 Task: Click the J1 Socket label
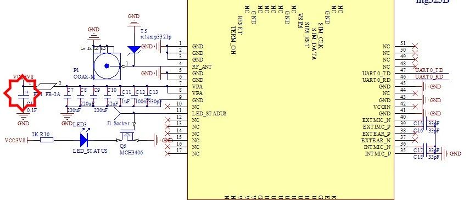[x=118, y=123]
